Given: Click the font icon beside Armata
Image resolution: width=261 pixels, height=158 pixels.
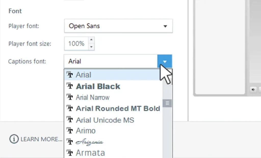Looking at the screenshot, I should pos(70,153).
